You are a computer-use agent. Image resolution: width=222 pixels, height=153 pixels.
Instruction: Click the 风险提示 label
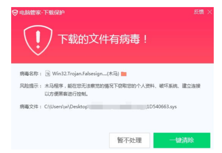(30, 86)
